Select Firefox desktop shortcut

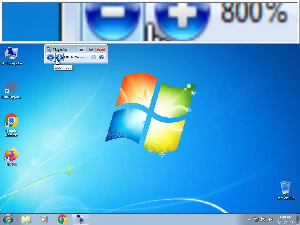point(11,157)
